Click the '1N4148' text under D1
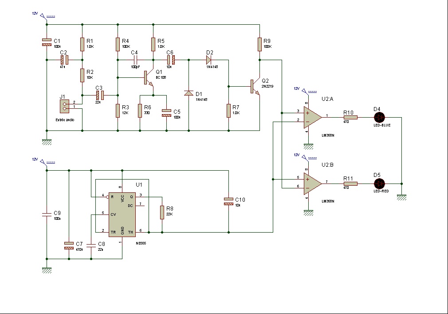This screenshot has width=448, height=314. click(x=201, y=100)
